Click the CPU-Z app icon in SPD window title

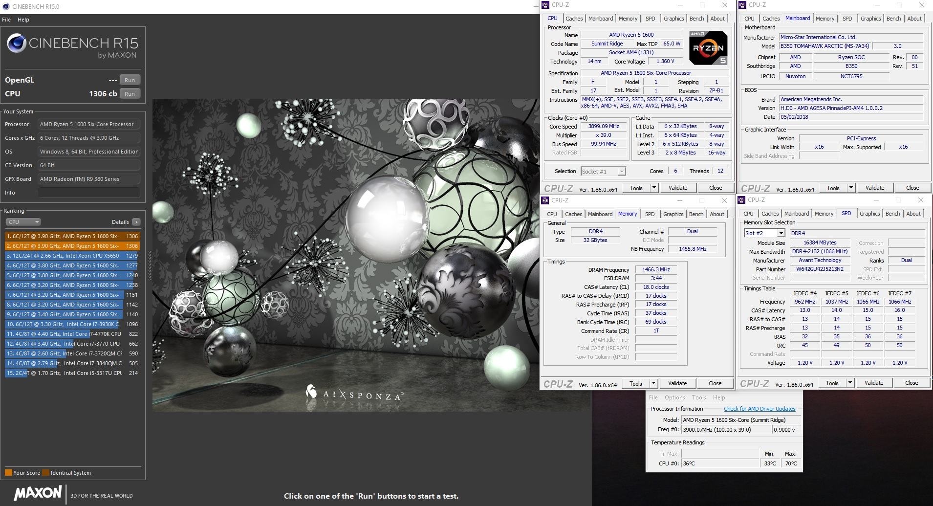(x=742, y=200)
